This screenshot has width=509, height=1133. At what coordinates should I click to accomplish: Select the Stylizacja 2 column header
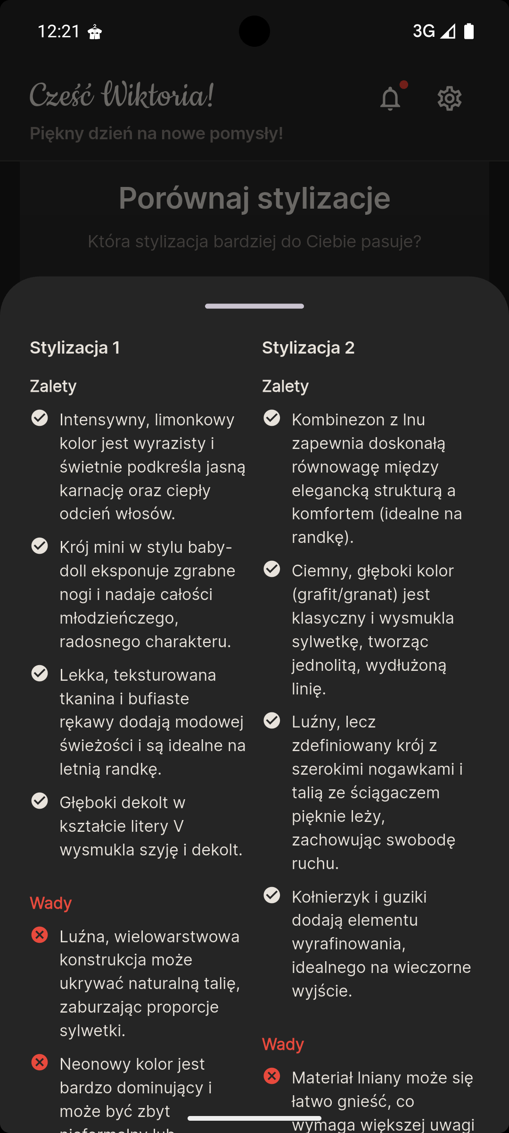click(309, 347)
